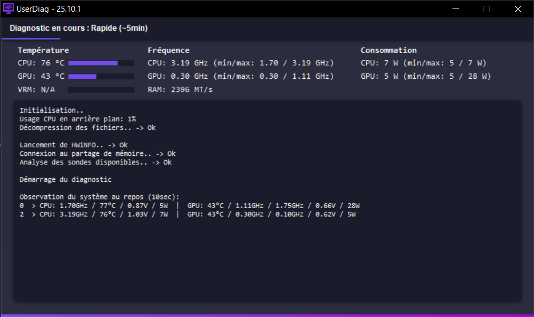Maximize the UserDiag window
This screenshot has height=317, width=534.
click(x=486, y=9)
